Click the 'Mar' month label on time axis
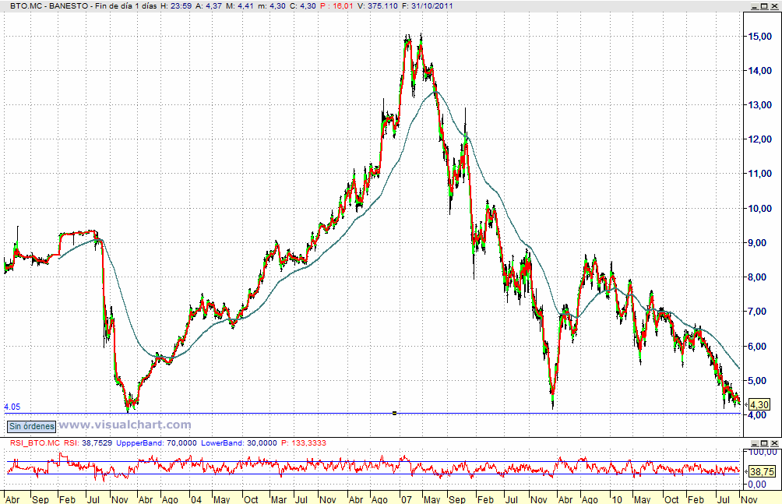Viewport: 782px width, 504px height. 279,499
